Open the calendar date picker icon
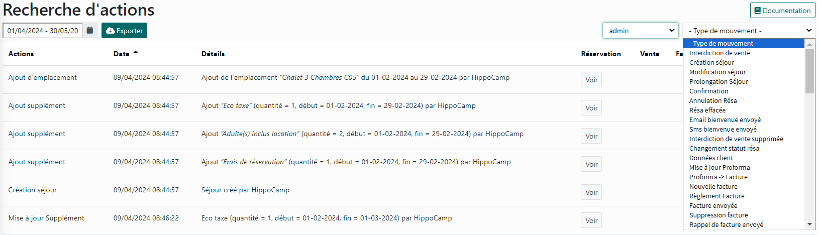This screenshot has width=818, height=235. coord(89,31)
